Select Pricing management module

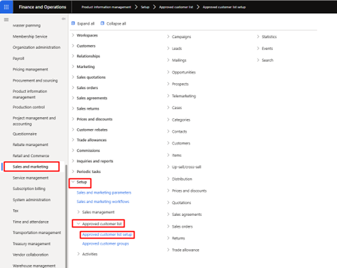tap(30, 69)
